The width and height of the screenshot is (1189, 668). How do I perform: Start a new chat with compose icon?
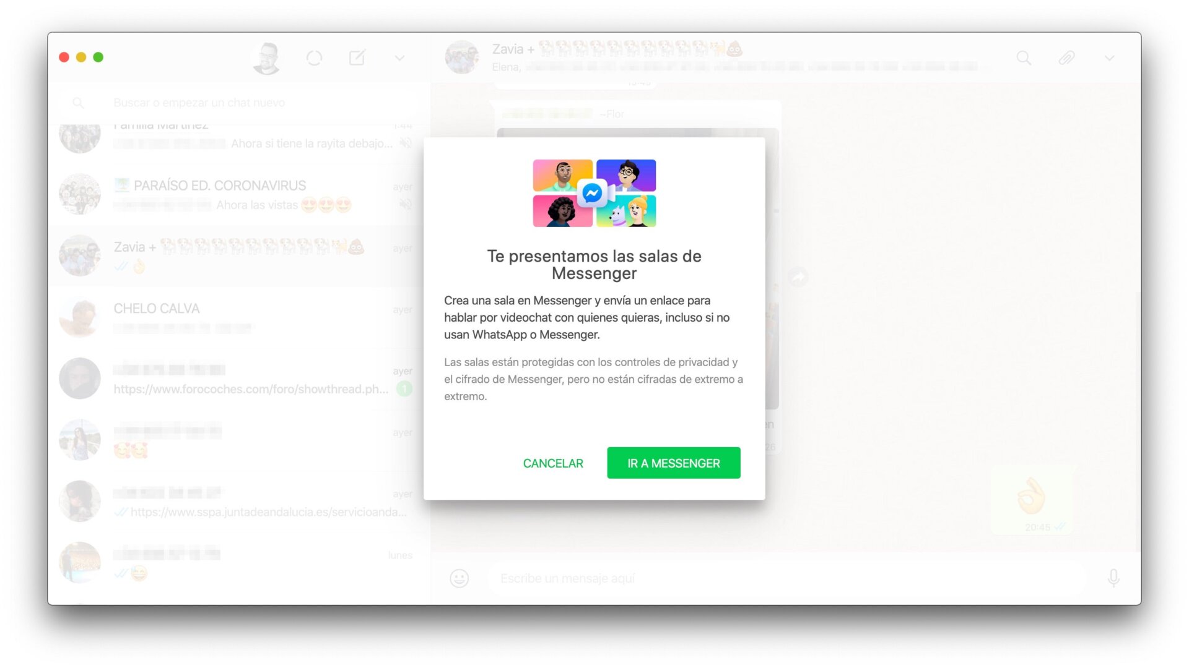[357, 58]
